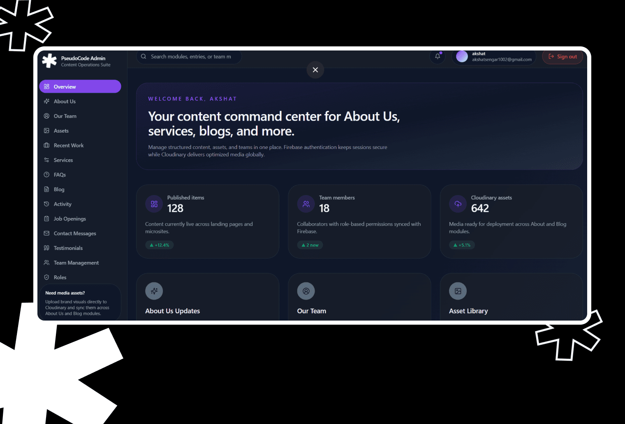Screen dimensions: 625x424
Task: Click the Testimonials quote icon
Action: pos(46,248)
